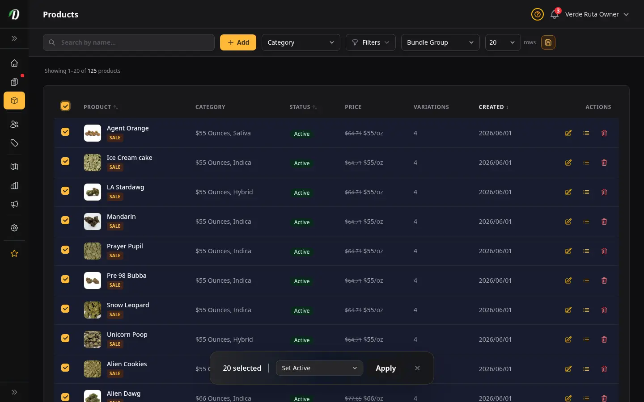Click the Active status badge for Prayer Pupil
This screenshot has height=402, width=644.
pyautogui.click(x=302, y=252)
